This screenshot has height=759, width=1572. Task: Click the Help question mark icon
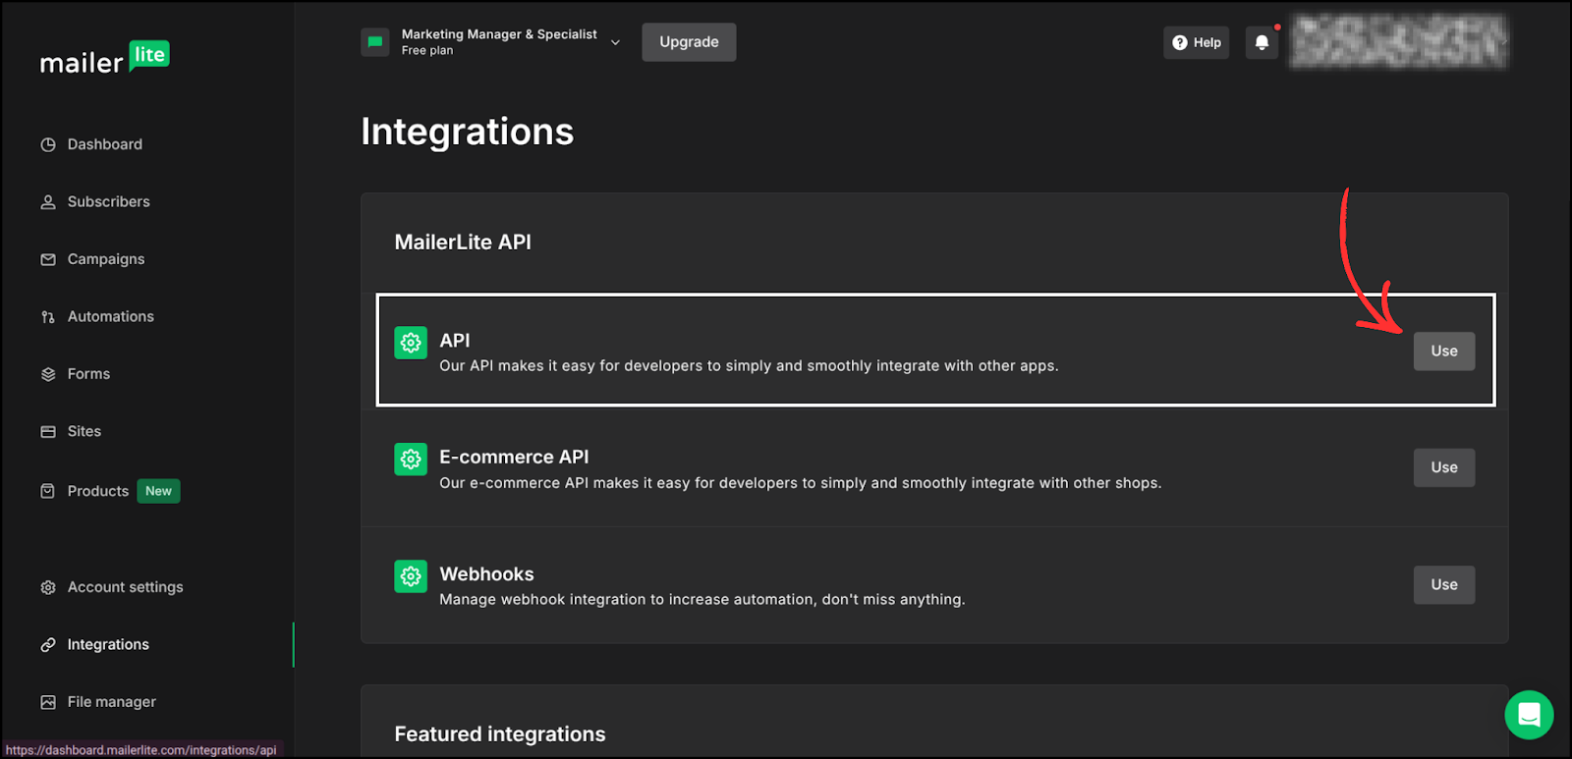click(x=1180, y=42)
